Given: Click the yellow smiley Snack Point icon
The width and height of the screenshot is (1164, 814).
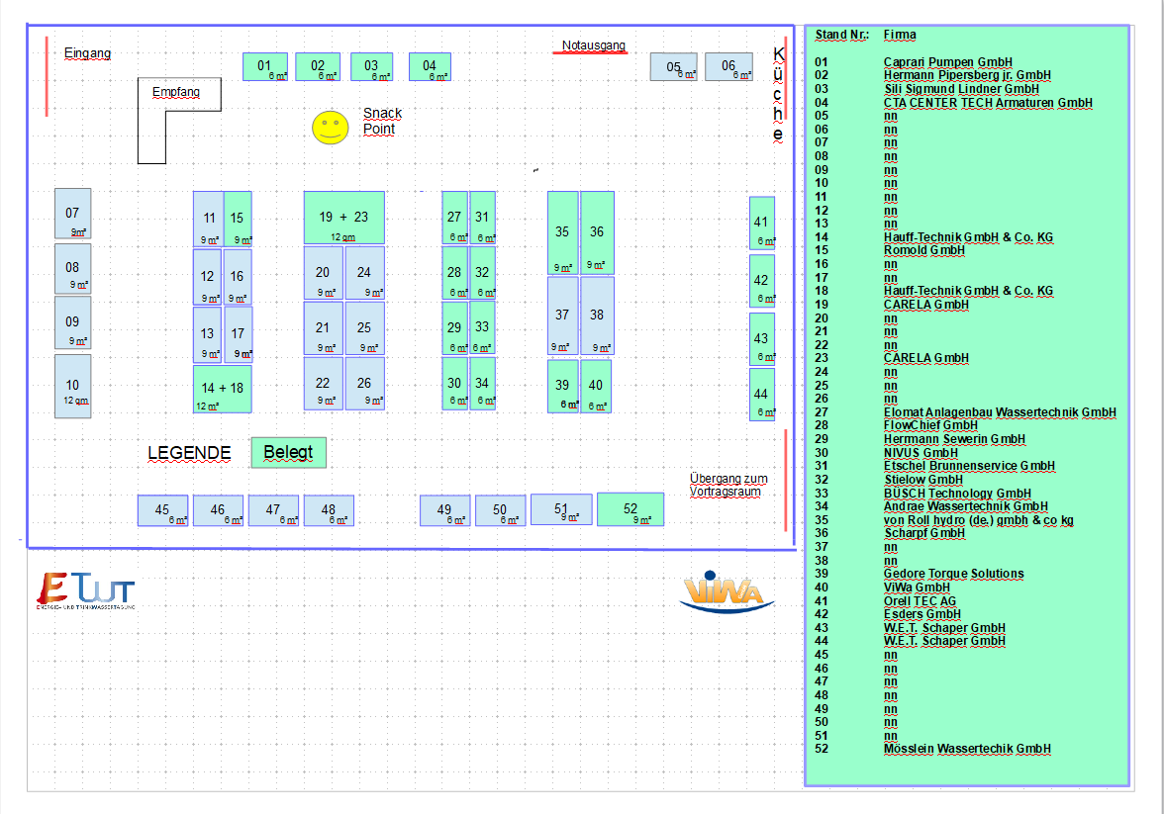Looking at the screenshot, I should [331, 128].
